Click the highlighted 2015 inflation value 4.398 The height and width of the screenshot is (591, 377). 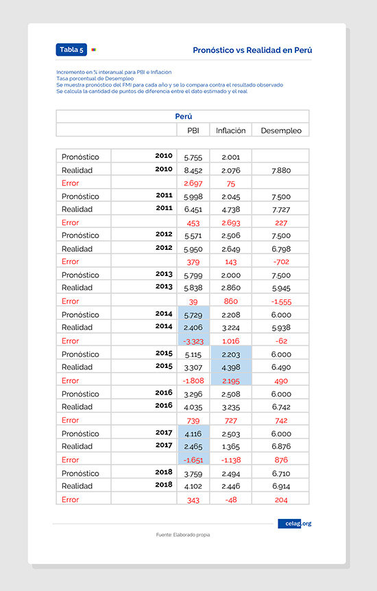click(x=231, y=367)
